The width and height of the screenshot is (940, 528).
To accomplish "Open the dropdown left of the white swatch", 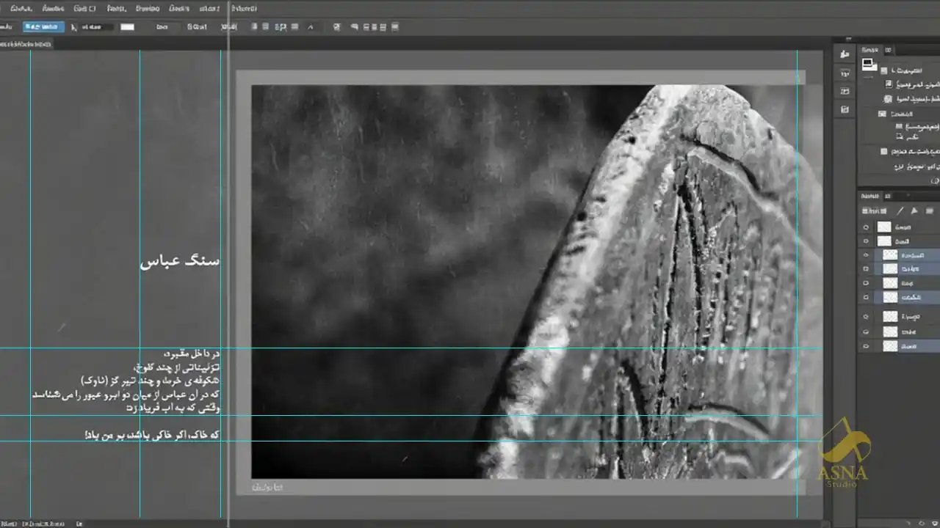I will (x=97, y=27).
